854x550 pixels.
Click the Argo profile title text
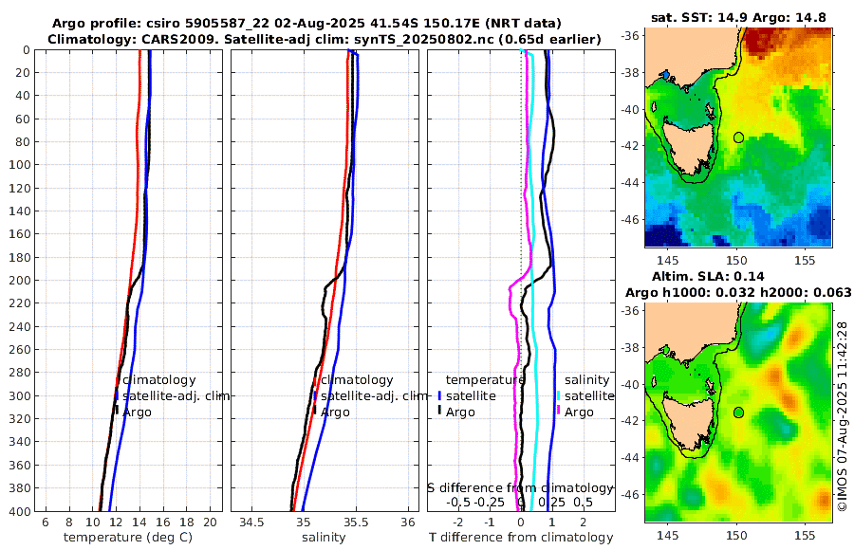pyautogui.click(x=306, y=24)
